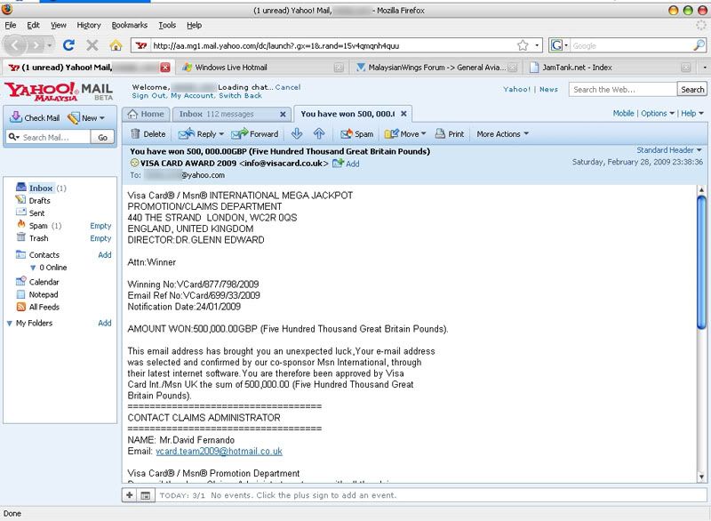Open the More Actions dropdown
This screenshot has width=711, height=521.
point(502,133)
